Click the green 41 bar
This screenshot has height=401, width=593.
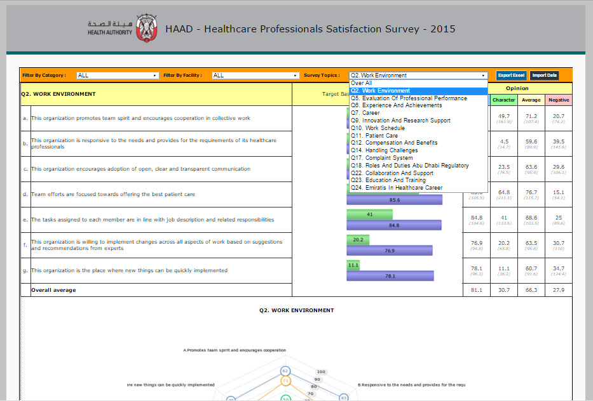point(369,214)
